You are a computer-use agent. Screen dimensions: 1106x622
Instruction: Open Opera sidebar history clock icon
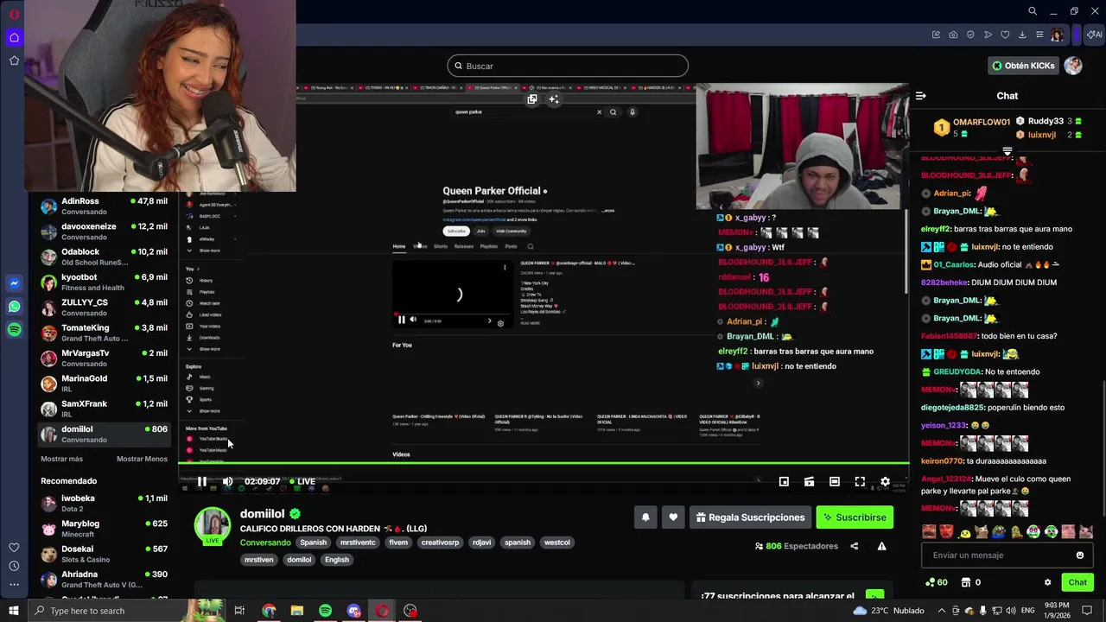pyautogui.click(x=14, y=566)
